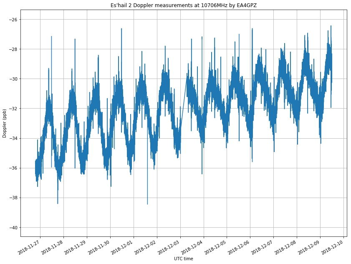Click the y-axis tick label −30

13,79
